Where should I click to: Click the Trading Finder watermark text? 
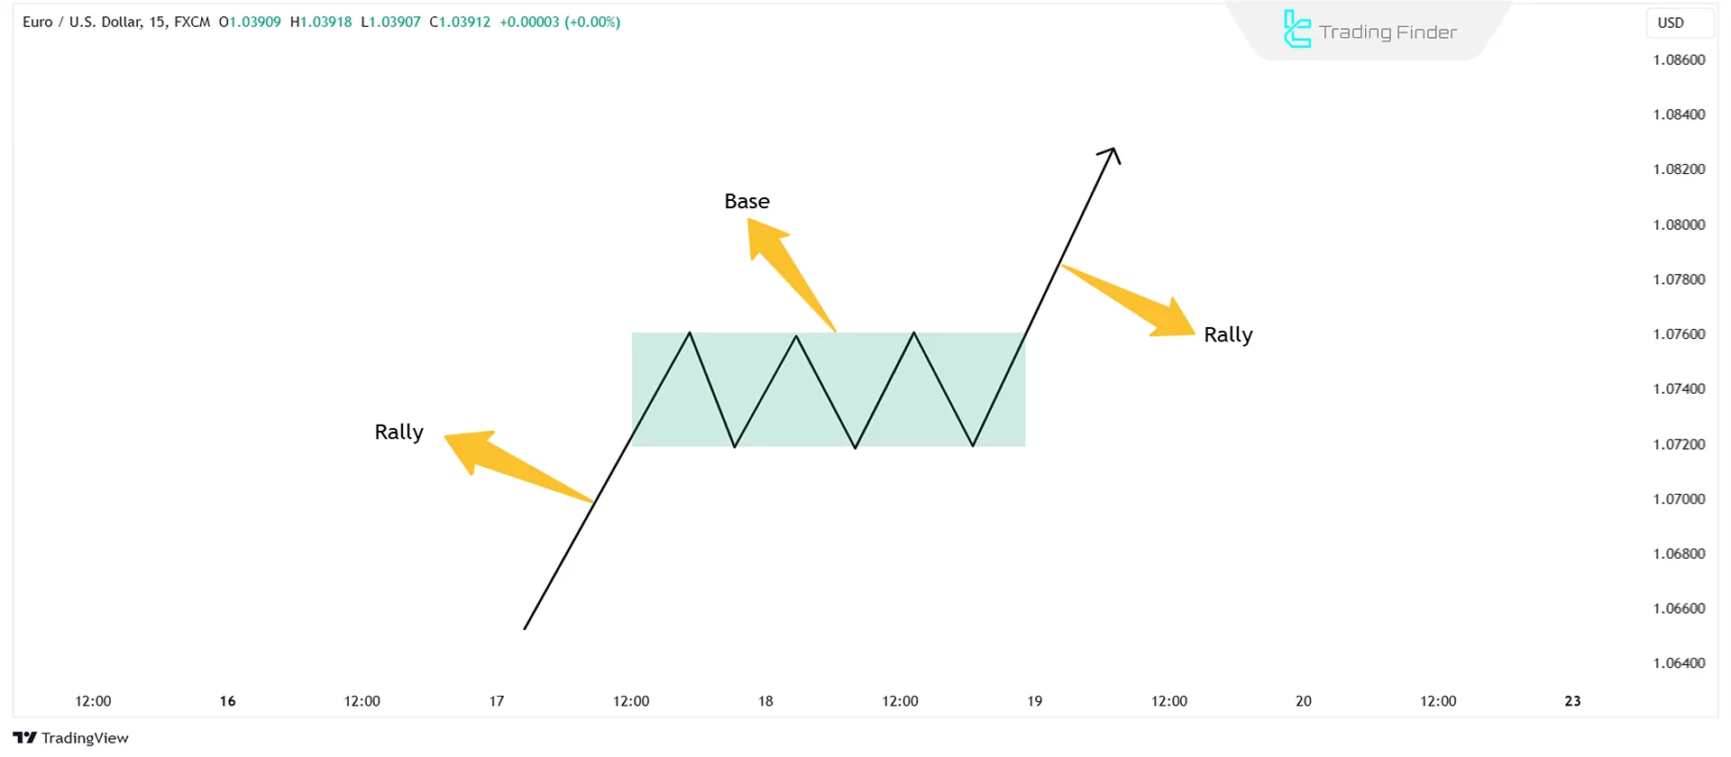pos(1388,32)
